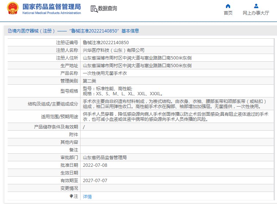Click expiry date 2027-07-07
The height and width of the screenshot is (204, 277).
pyautogui.click(x=95, y=181)
